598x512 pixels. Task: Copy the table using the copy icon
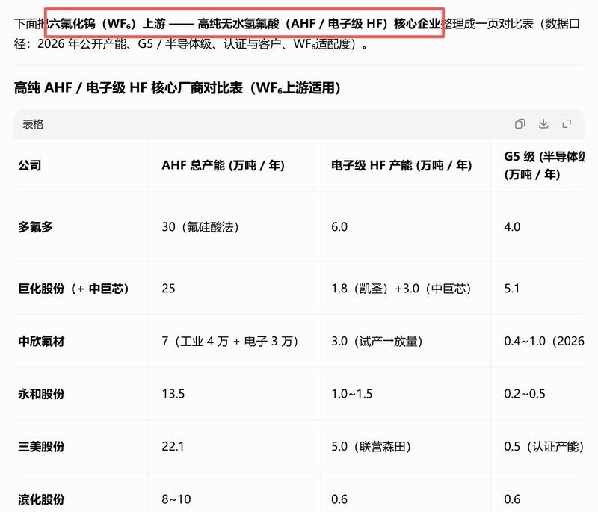coord(520,124)
